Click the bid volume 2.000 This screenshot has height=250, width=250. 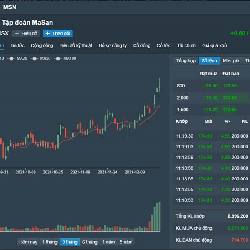[x=183, y=98]
